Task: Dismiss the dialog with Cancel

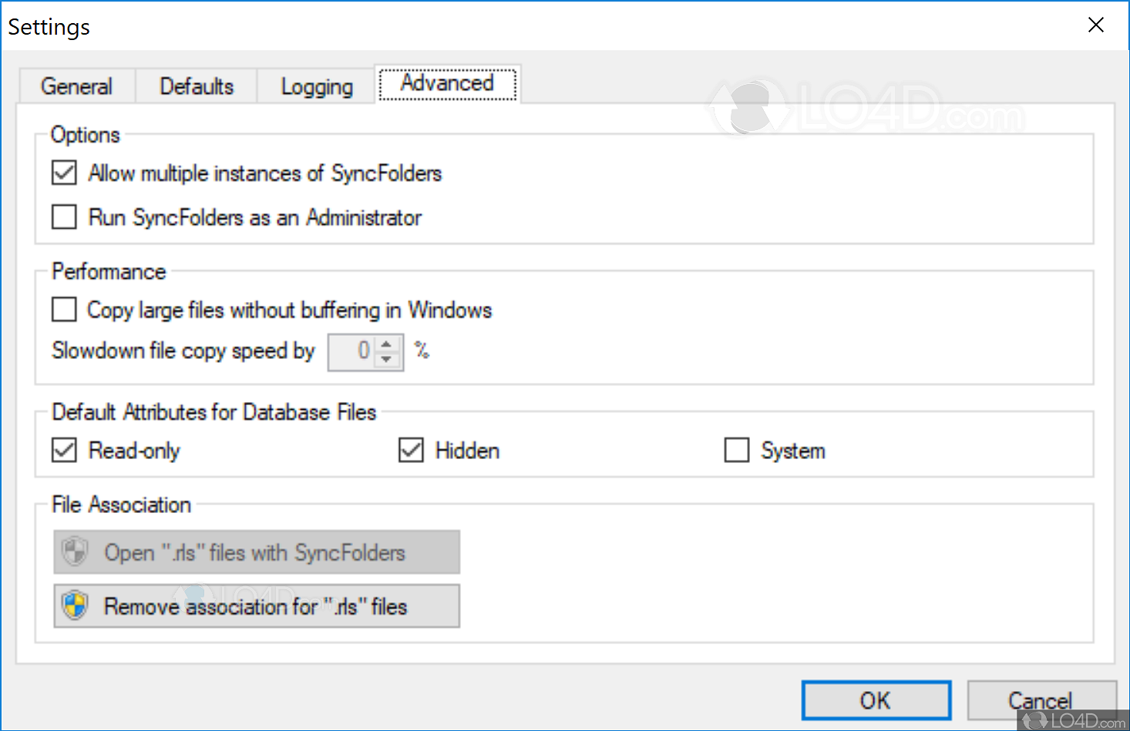Action: [1041, 700]
